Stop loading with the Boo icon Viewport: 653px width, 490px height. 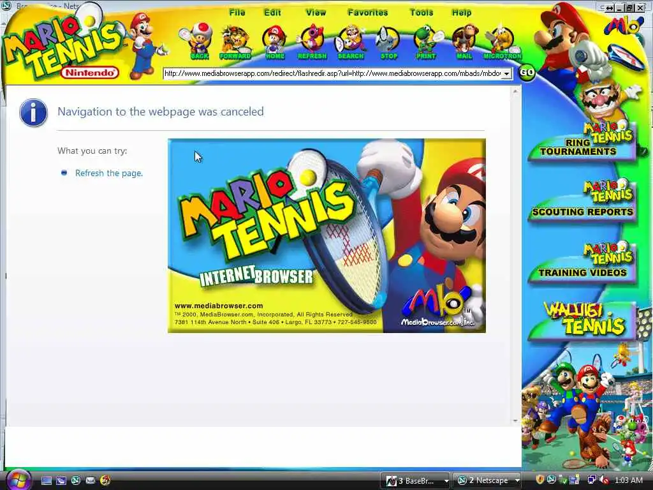tap(388, 41)
